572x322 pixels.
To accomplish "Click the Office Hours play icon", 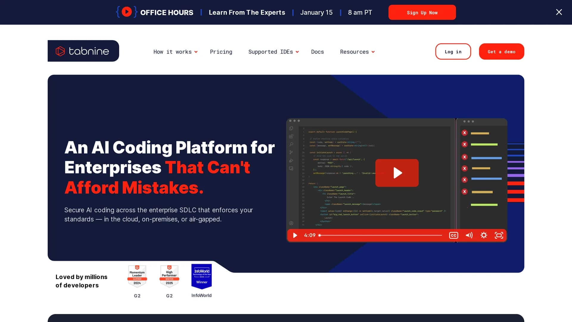I will coord(127,12).
